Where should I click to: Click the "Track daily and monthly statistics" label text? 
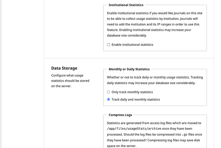(135, 100)
